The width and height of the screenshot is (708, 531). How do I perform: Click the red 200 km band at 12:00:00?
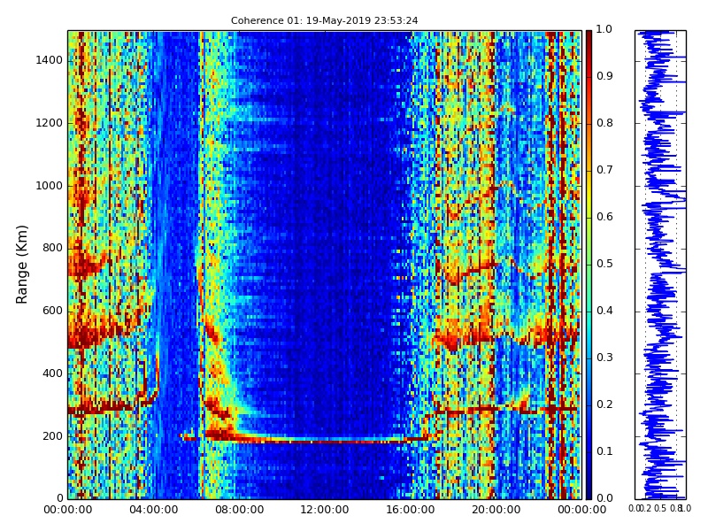click(x=324, y=440)
